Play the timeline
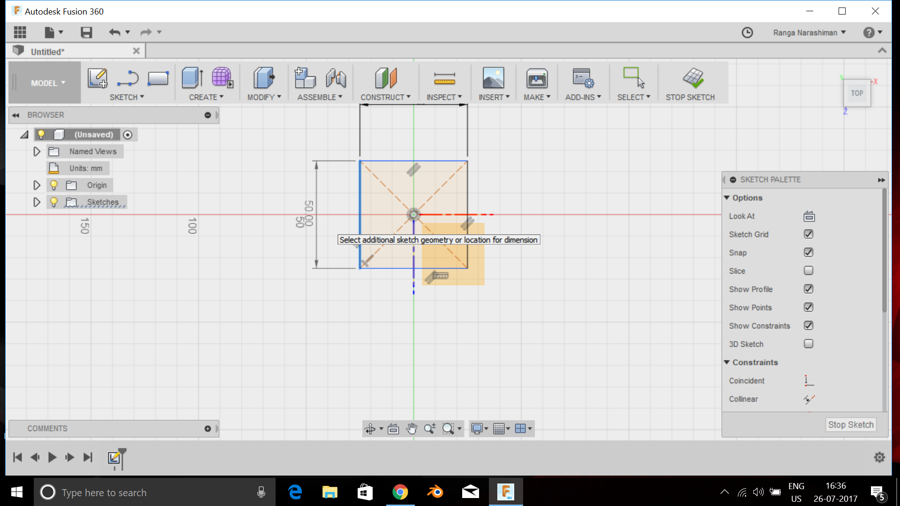This screenshot has width=900, height=506. click(52, 457)
